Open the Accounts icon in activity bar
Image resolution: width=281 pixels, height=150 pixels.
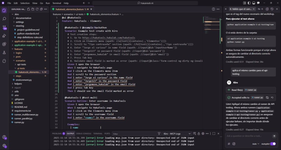pos(4,137)
